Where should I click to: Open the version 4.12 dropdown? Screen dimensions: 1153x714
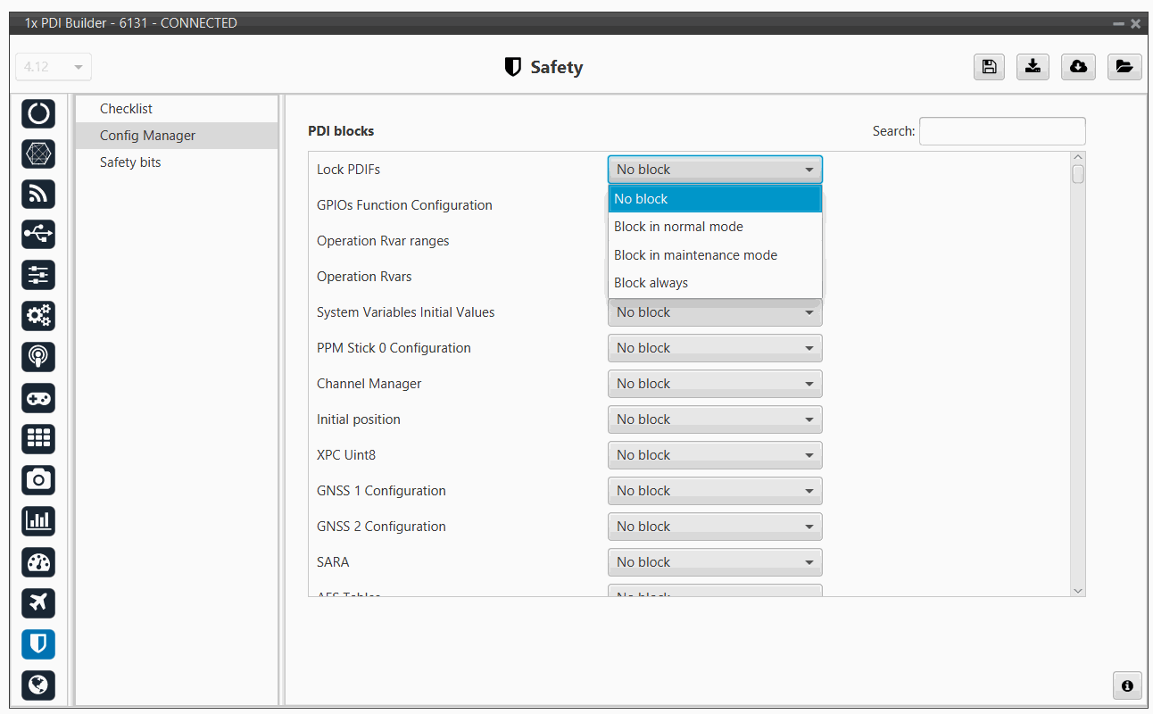pos(54,67)
